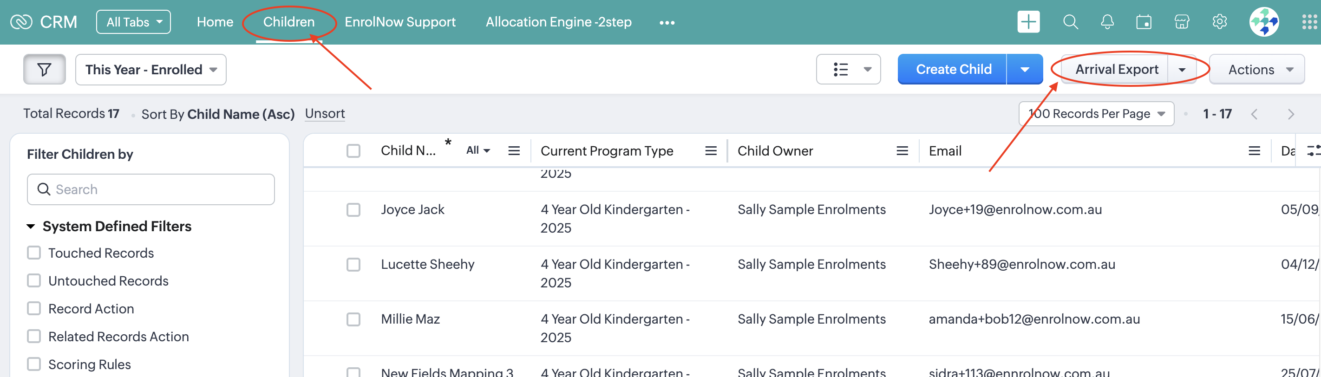Open Lucette Sheehy child record

(x=428, y=264)
